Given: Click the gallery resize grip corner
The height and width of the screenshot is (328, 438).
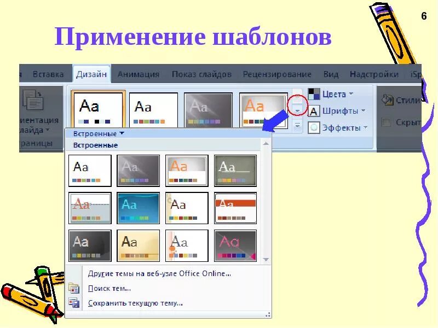Looking at the screenshot, I should pyautogui.click(x=268, y=315).
